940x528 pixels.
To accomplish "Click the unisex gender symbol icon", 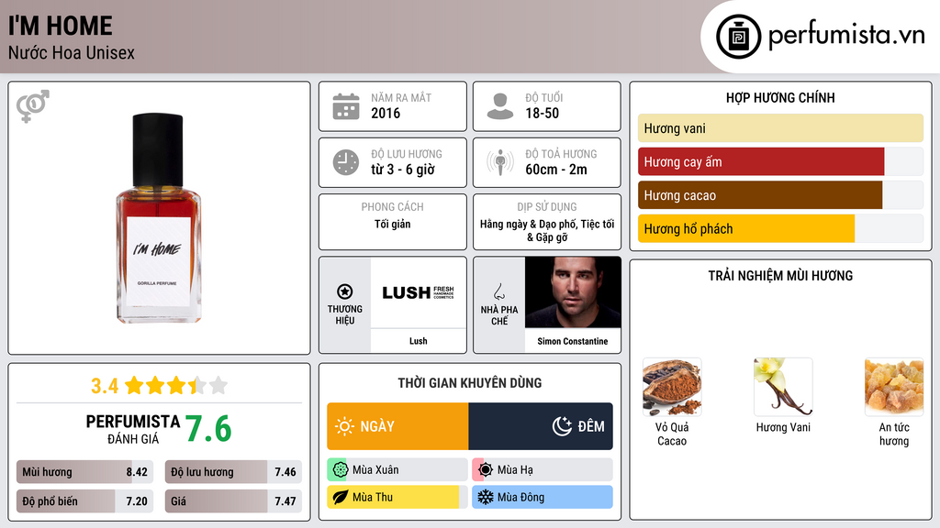I will [33, 106].
